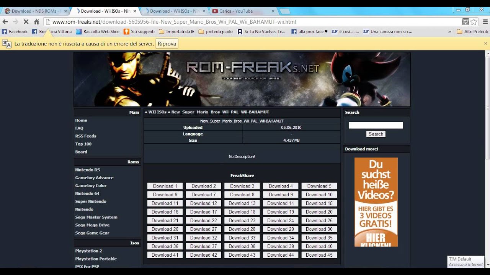Click the Download 22 button

click(204, 220)
